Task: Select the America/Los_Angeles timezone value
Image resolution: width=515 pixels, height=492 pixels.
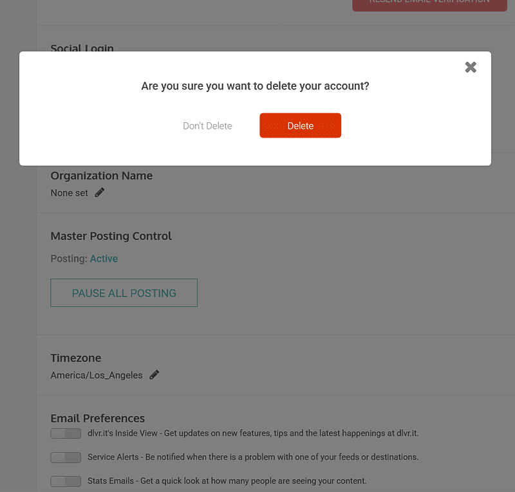Action: (x=97, y=376)
